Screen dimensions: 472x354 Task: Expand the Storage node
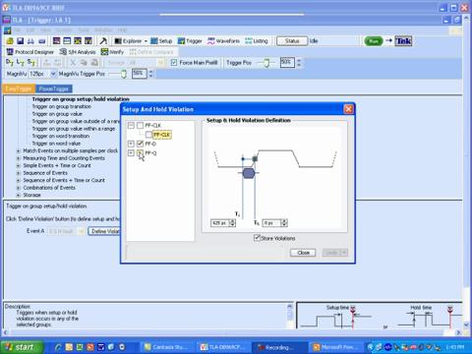click(x=19, y=195)
